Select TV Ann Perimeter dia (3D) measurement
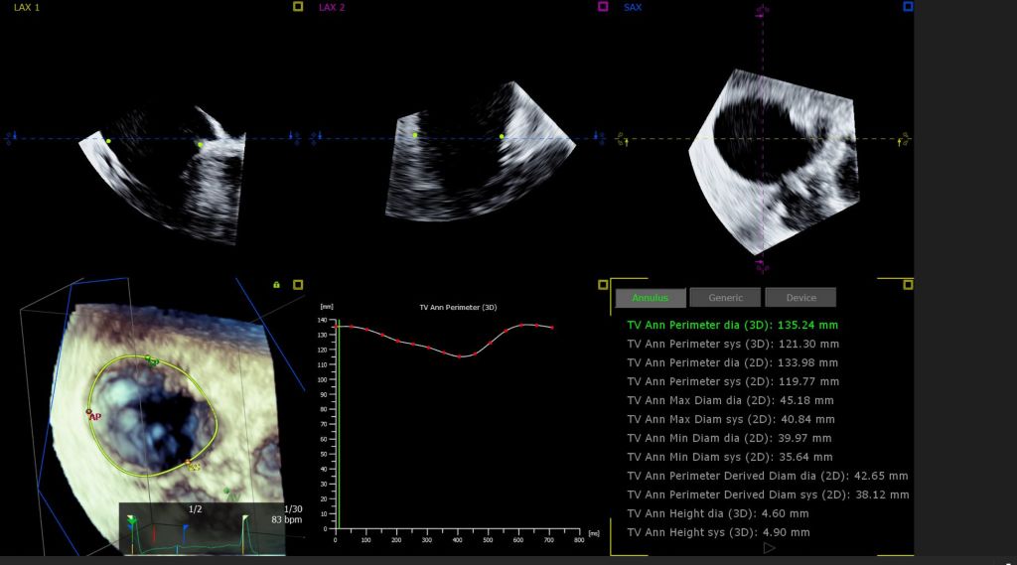 point(732,325)
